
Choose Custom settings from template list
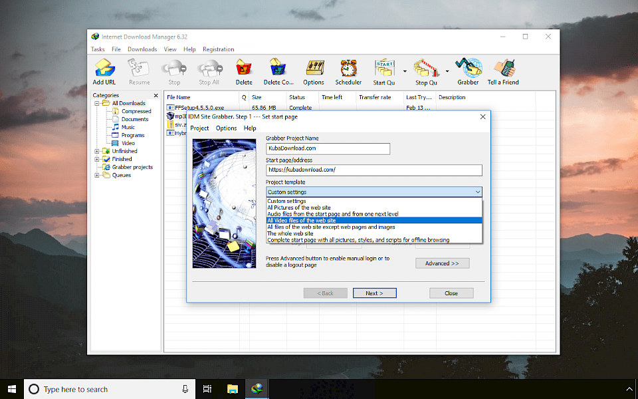click(374, 201)
